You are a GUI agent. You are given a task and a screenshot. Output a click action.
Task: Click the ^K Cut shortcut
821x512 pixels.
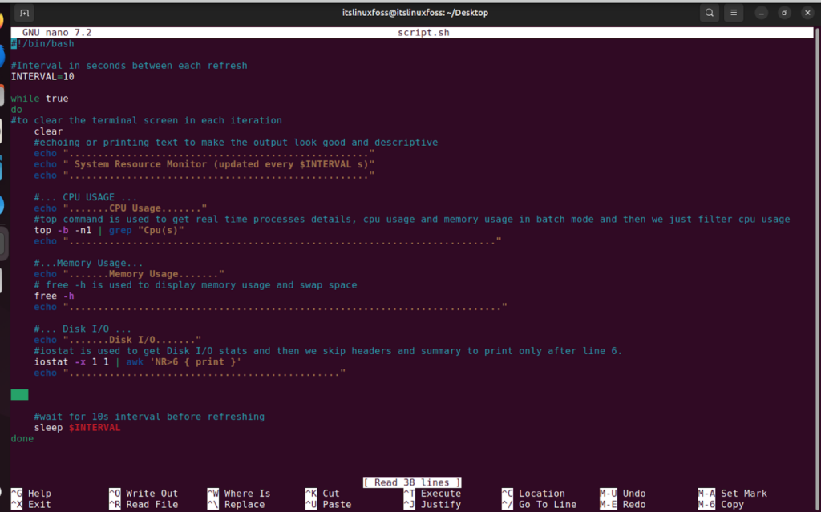322,493
